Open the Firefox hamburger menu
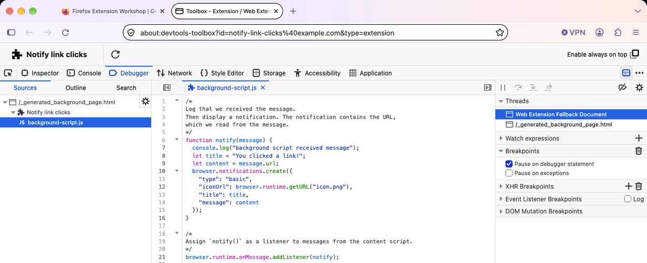The height and width of the screenshot is (263, 647). (x=636, y=32)
